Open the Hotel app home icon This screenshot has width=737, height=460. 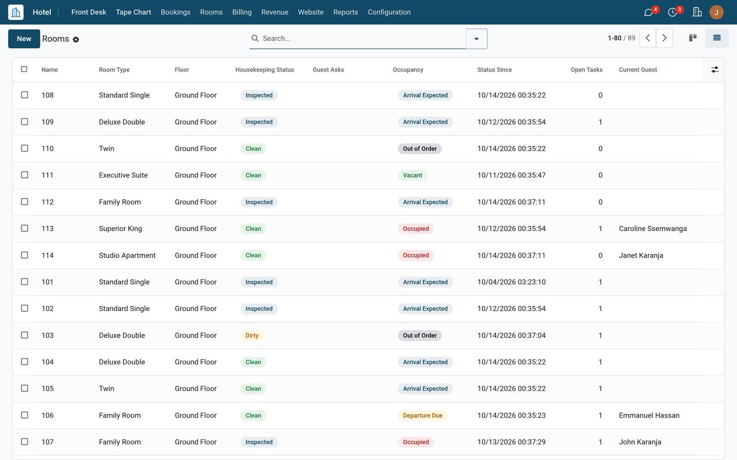pos(16,12)
